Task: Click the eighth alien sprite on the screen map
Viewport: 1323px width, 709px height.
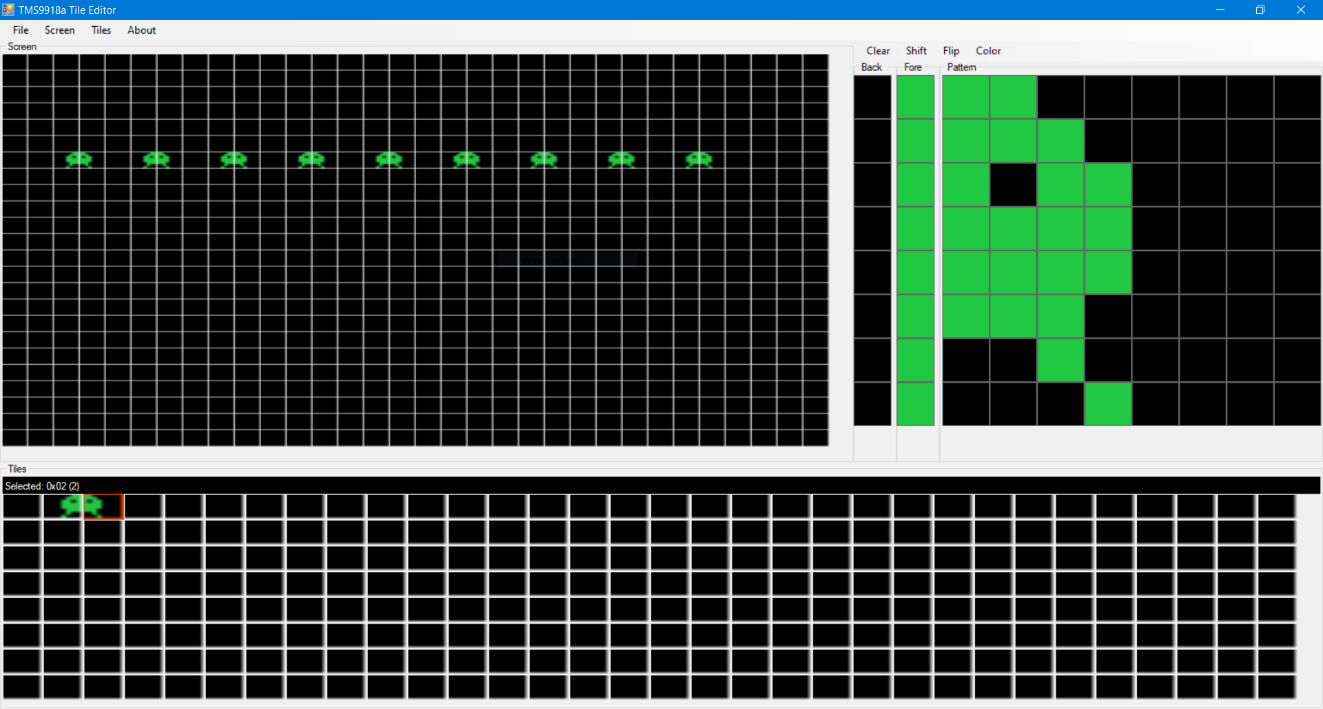Action: click(x=622, y=160)
